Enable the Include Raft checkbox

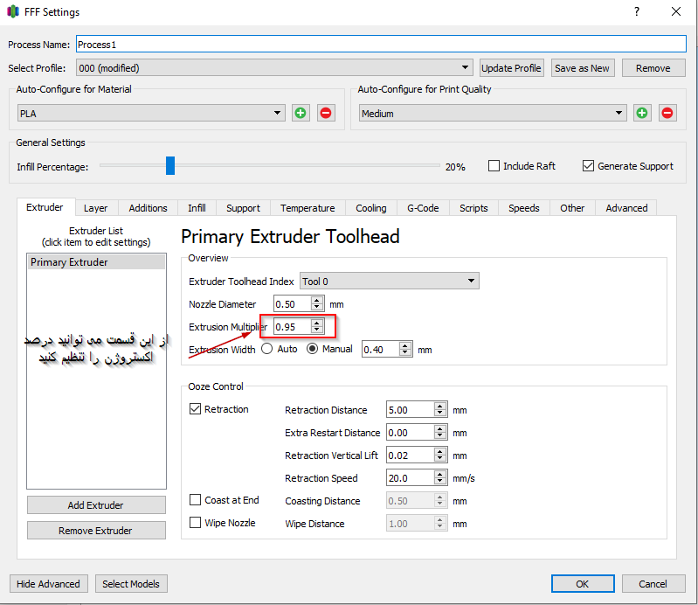click(x=494, y=166)
